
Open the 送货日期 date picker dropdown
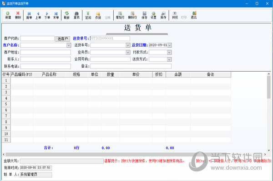169,45
